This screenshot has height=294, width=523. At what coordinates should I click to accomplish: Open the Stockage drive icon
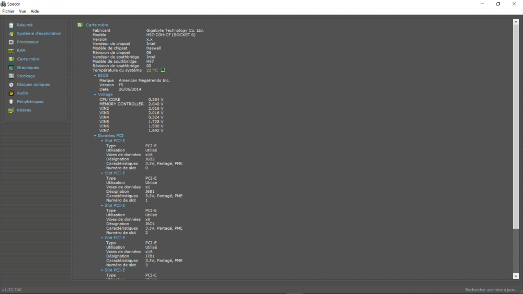11,76
